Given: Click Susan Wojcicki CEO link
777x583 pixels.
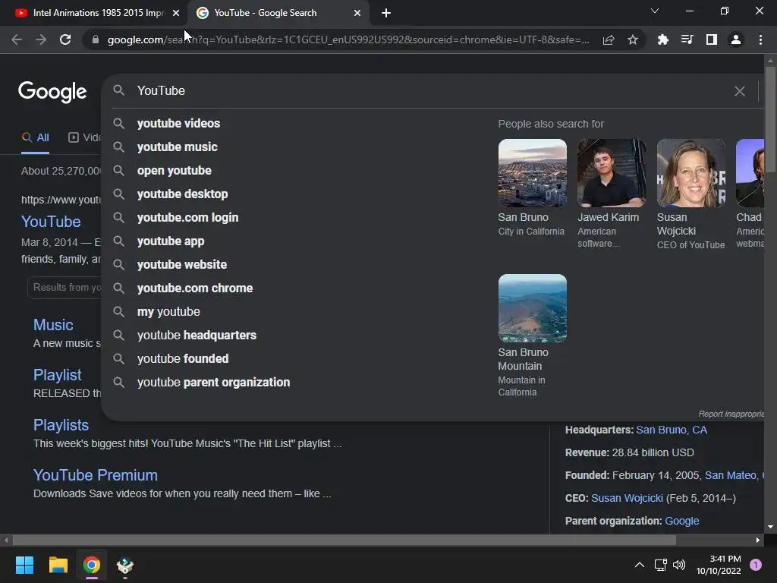Looking at the screenshot, I should click(627, 498).
